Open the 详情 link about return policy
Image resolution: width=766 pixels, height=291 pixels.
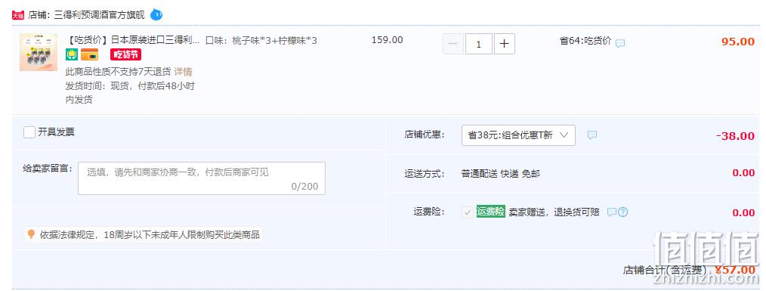184,72
